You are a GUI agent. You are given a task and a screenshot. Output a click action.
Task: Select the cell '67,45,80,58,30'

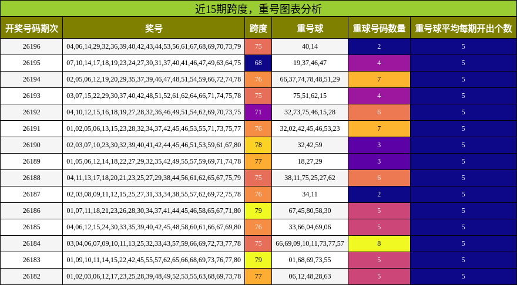(x=310, y=211)
